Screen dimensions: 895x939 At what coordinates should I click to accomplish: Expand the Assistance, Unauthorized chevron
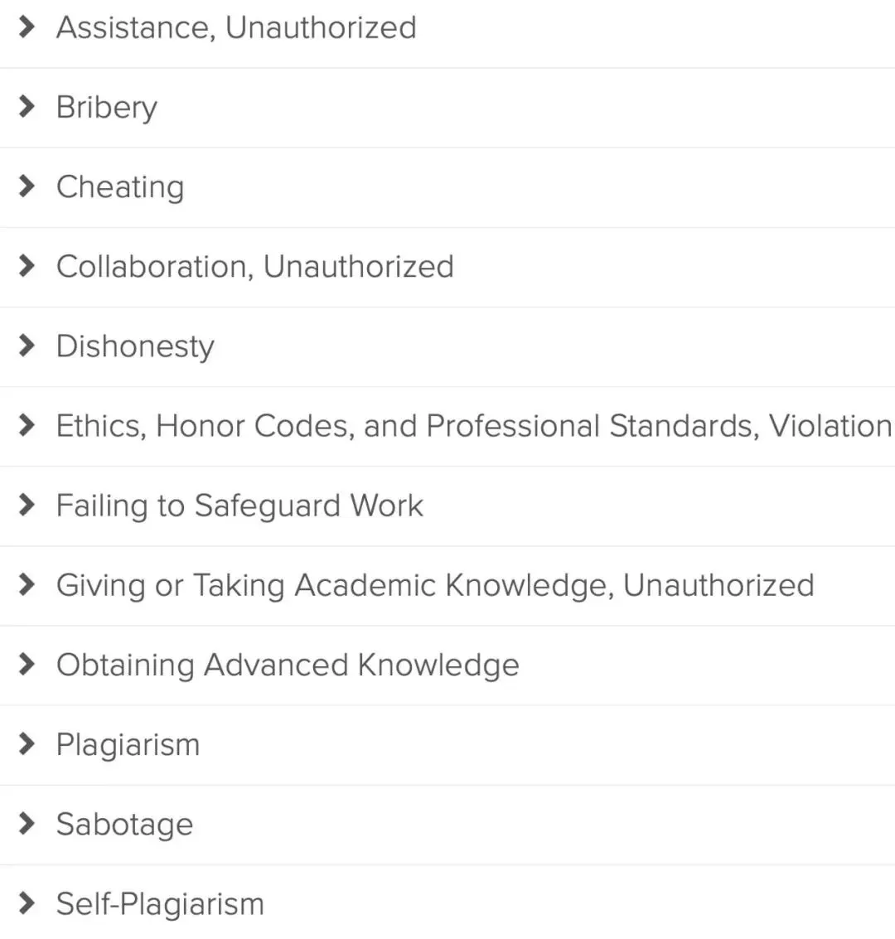point(27,27)
